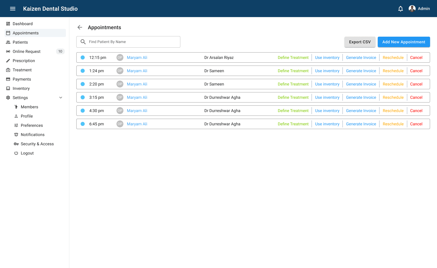
Task: Click the search magnifier icon
Action: coord(83,42)
